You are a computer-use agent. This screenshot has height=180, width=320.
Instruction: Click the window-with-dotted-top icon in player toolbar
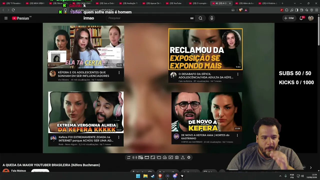[159, 157]
